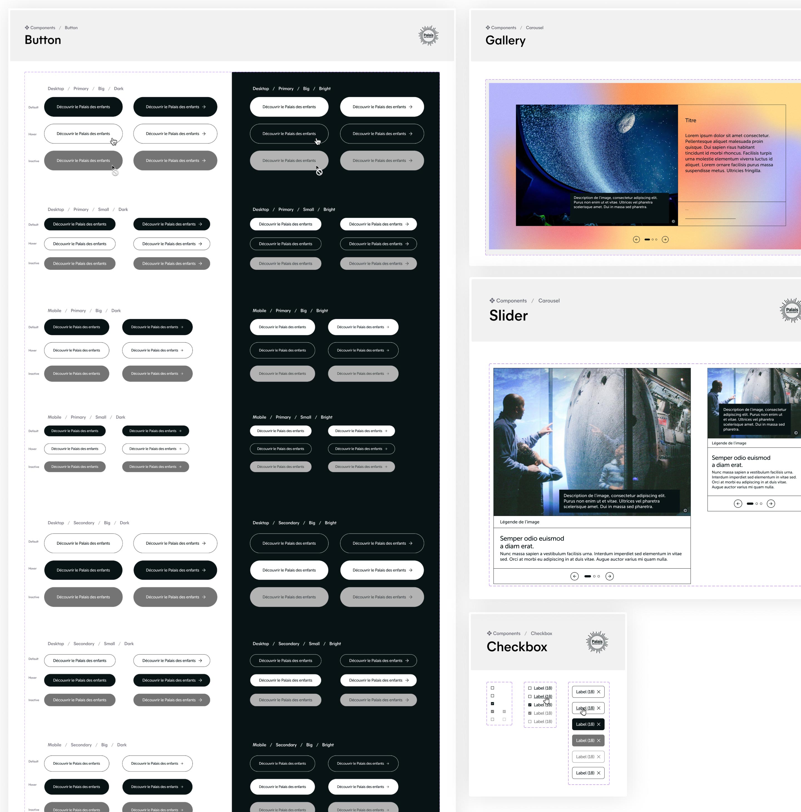Click white arrow button under Desktop Primary Big Bright
This screenshot has width=801, height=812.
(x=382, y=107)
